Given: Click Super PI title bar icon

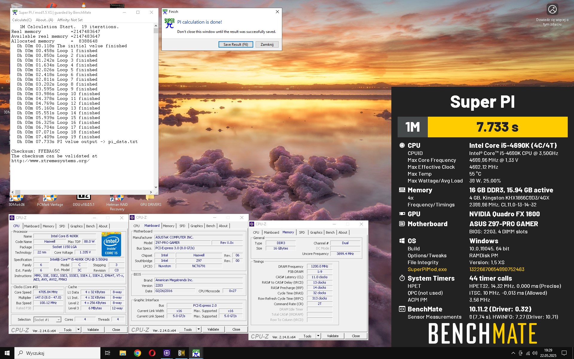Looking at the screenshot, I should tap(15, 12).
